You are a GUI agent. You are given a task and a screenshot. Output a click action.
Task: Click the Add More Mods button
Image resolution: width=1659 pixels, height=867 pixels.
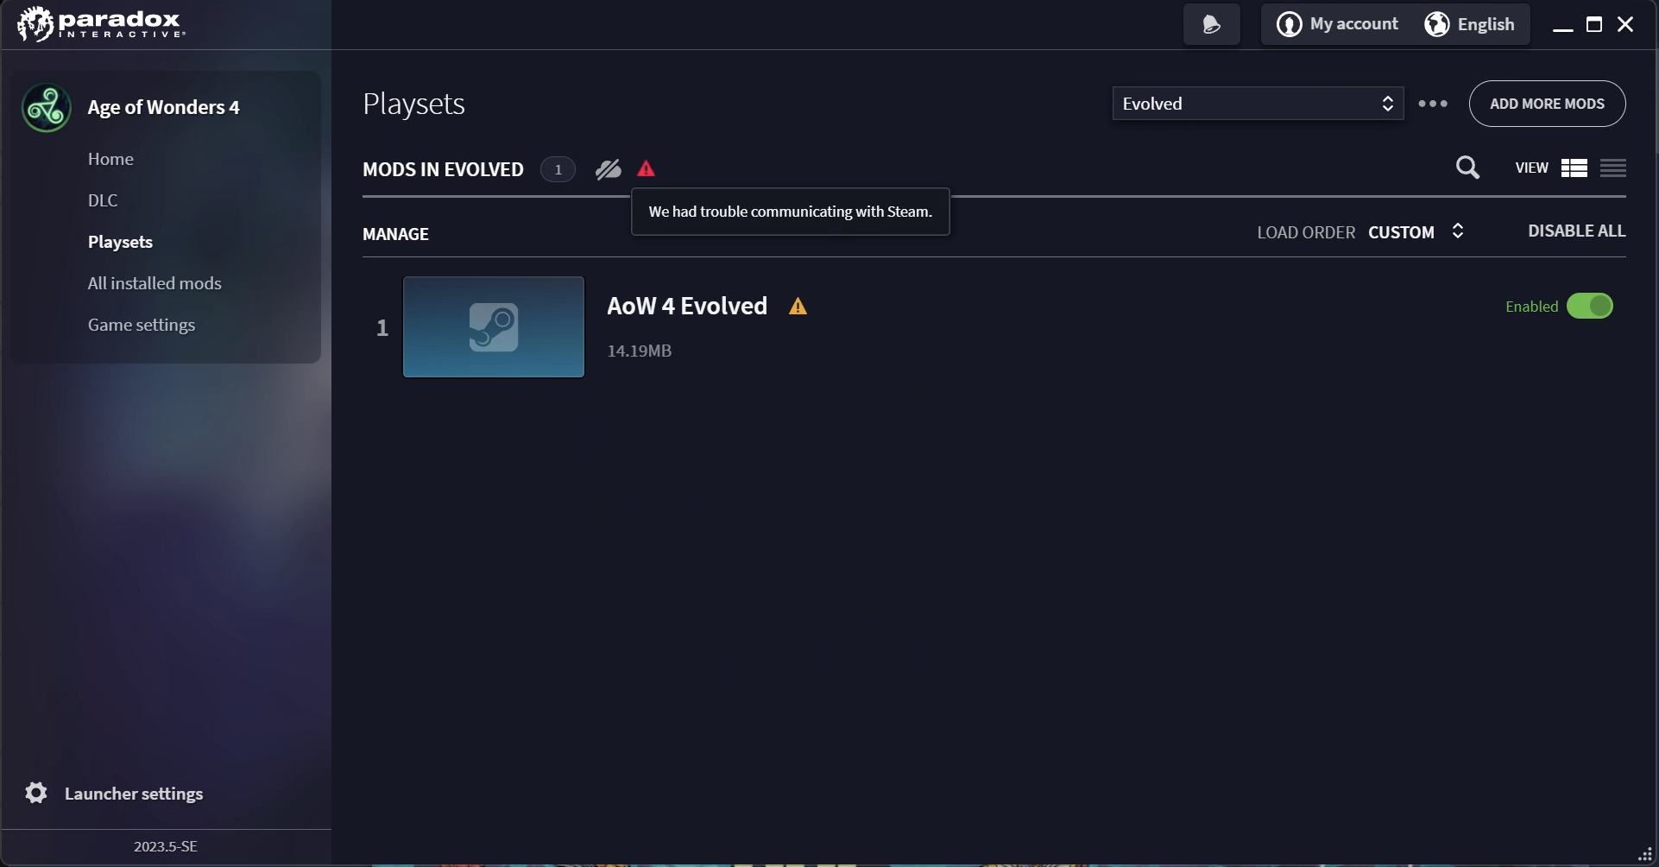coord(1547,104)
